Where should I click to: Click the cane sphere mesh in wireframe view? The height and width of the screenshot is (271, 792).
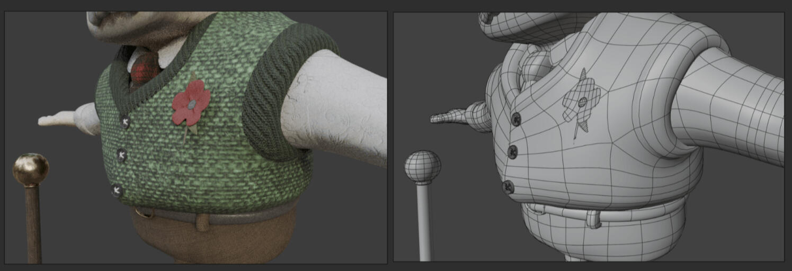422,166
